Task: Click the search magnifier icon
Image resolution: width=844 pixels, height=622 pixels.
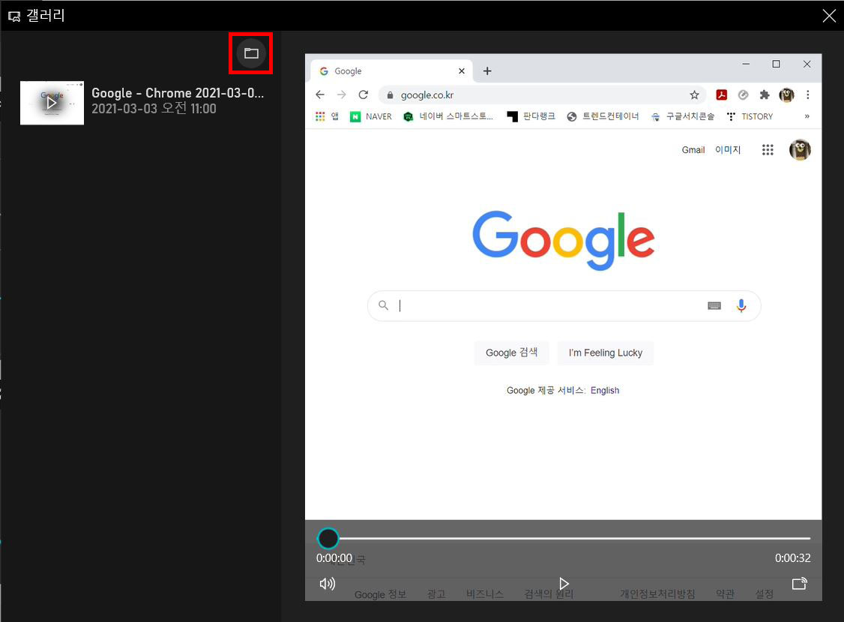Action: coord(383,305)
